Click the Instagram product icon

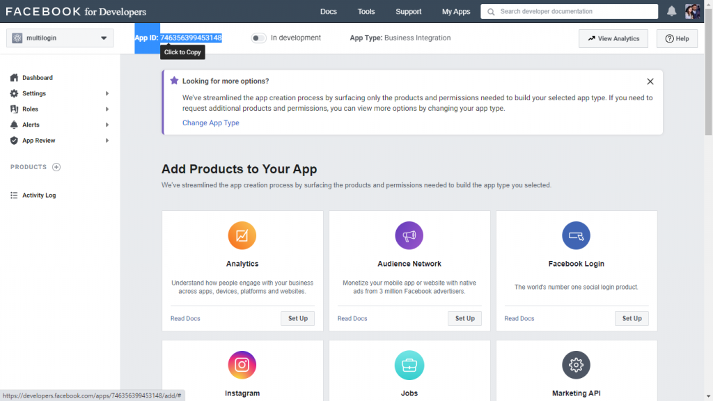coord(242,365)
